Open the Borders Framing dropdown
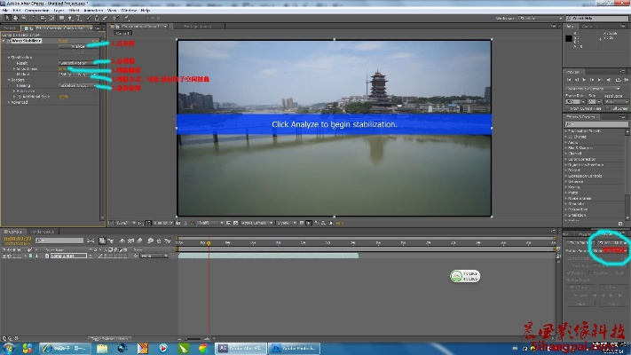631x355 pixels. (x=76, y=85)
